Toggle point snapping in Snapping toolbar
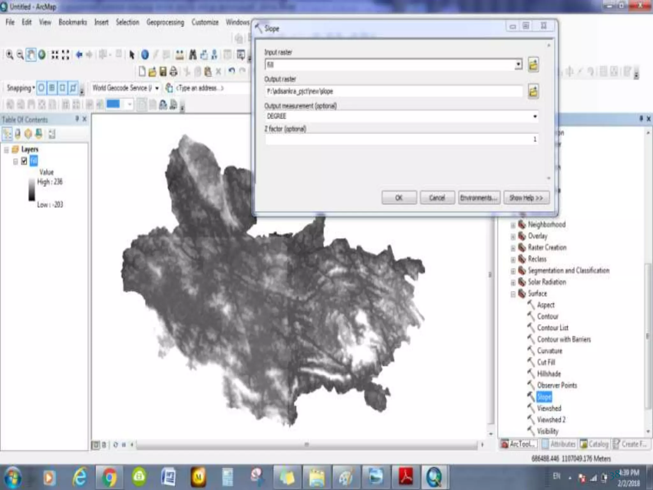This screenshot has height=490, width=653. pyautogui.click(x=41, y=88)
